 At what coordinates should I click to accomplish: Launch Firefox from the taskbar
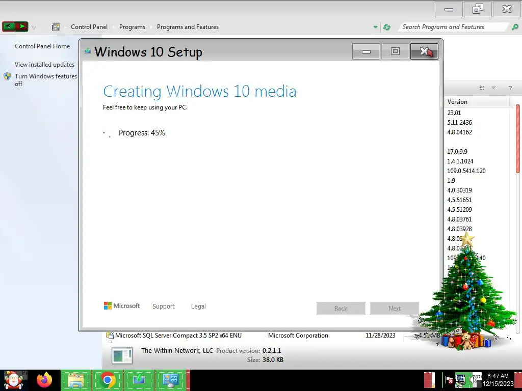point(44,380)
